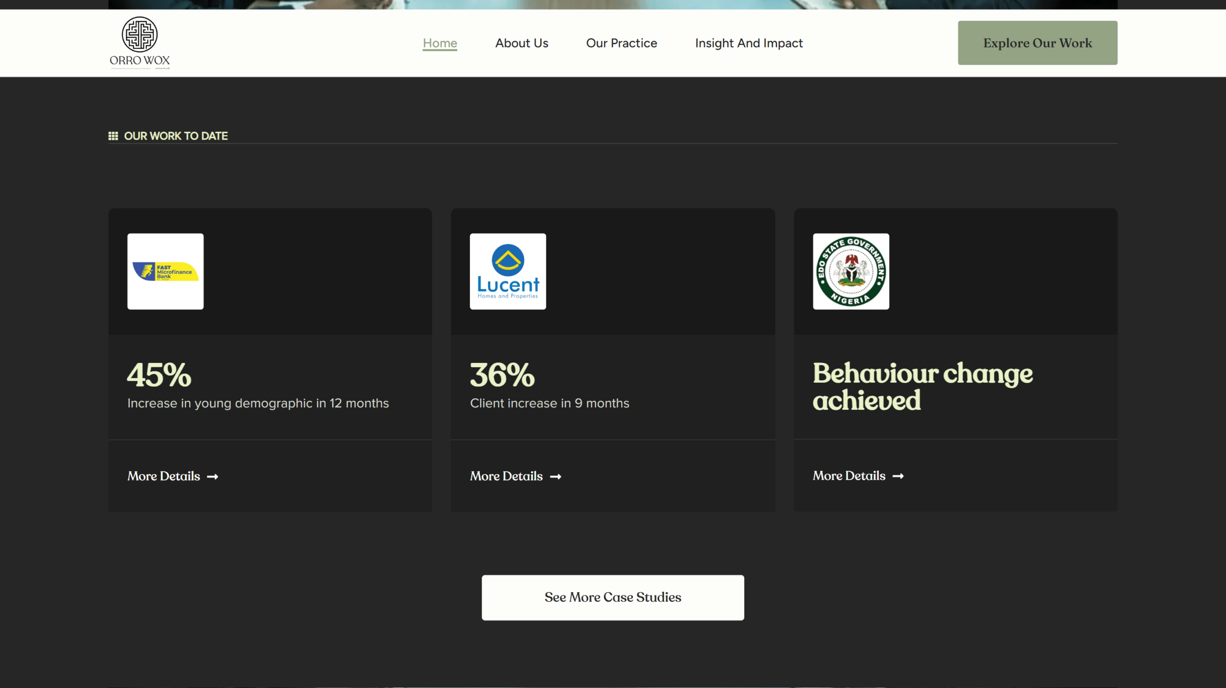Go to the About Us page

coord(522,43)
